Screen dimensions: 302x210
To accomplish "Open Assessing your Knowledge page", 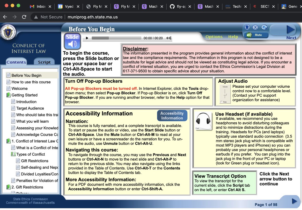I will click(37, 128).
